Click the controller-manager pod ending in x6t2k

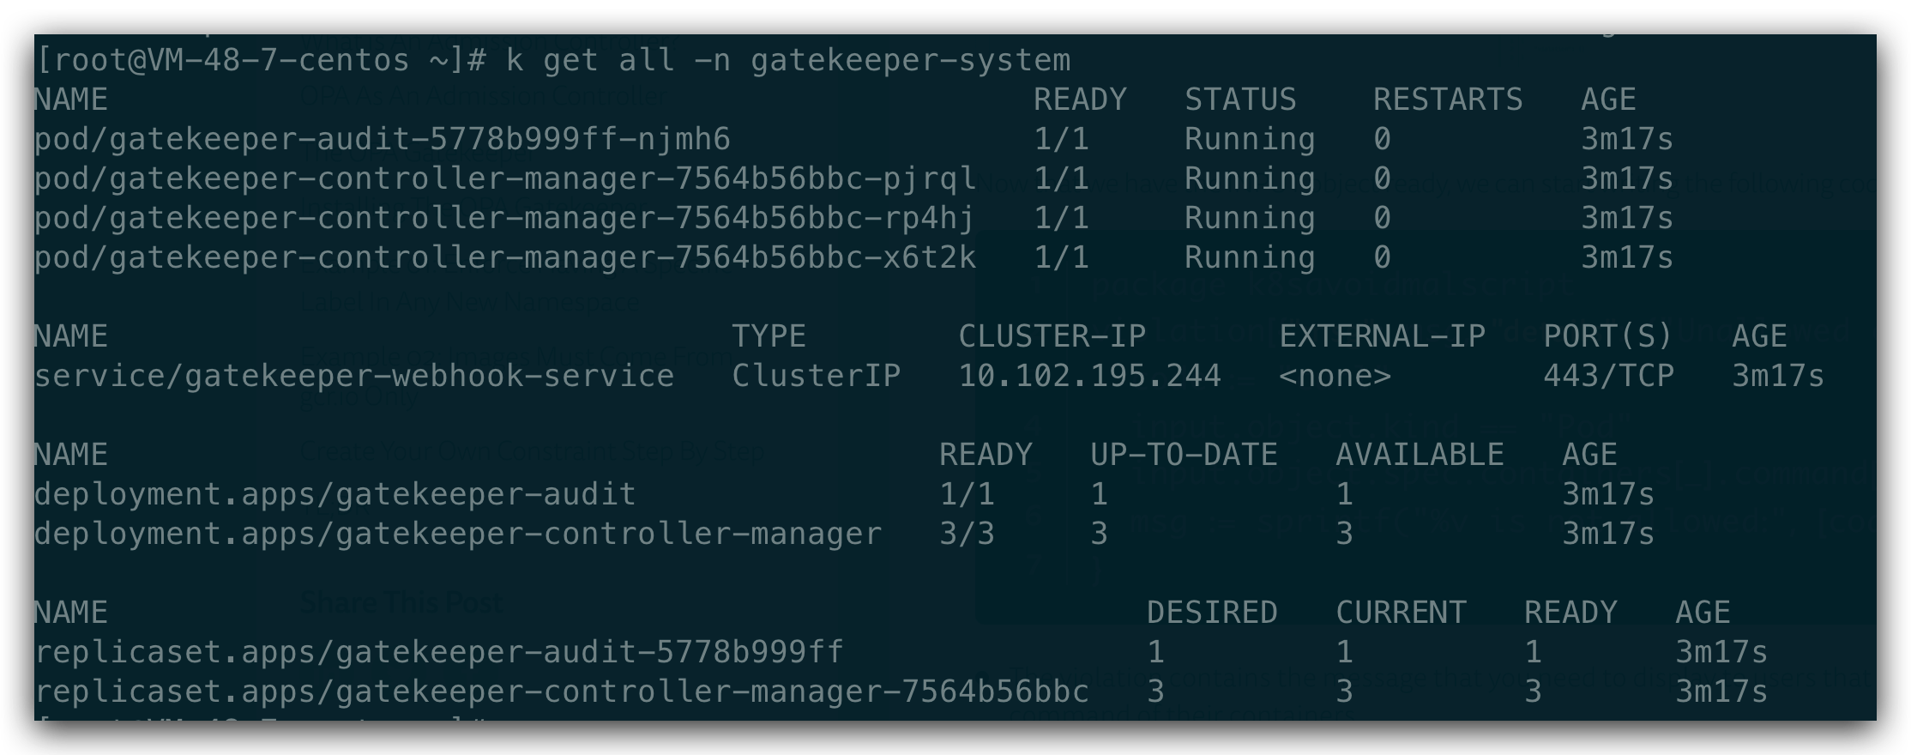pyautogui.click(x=504, y=257)
